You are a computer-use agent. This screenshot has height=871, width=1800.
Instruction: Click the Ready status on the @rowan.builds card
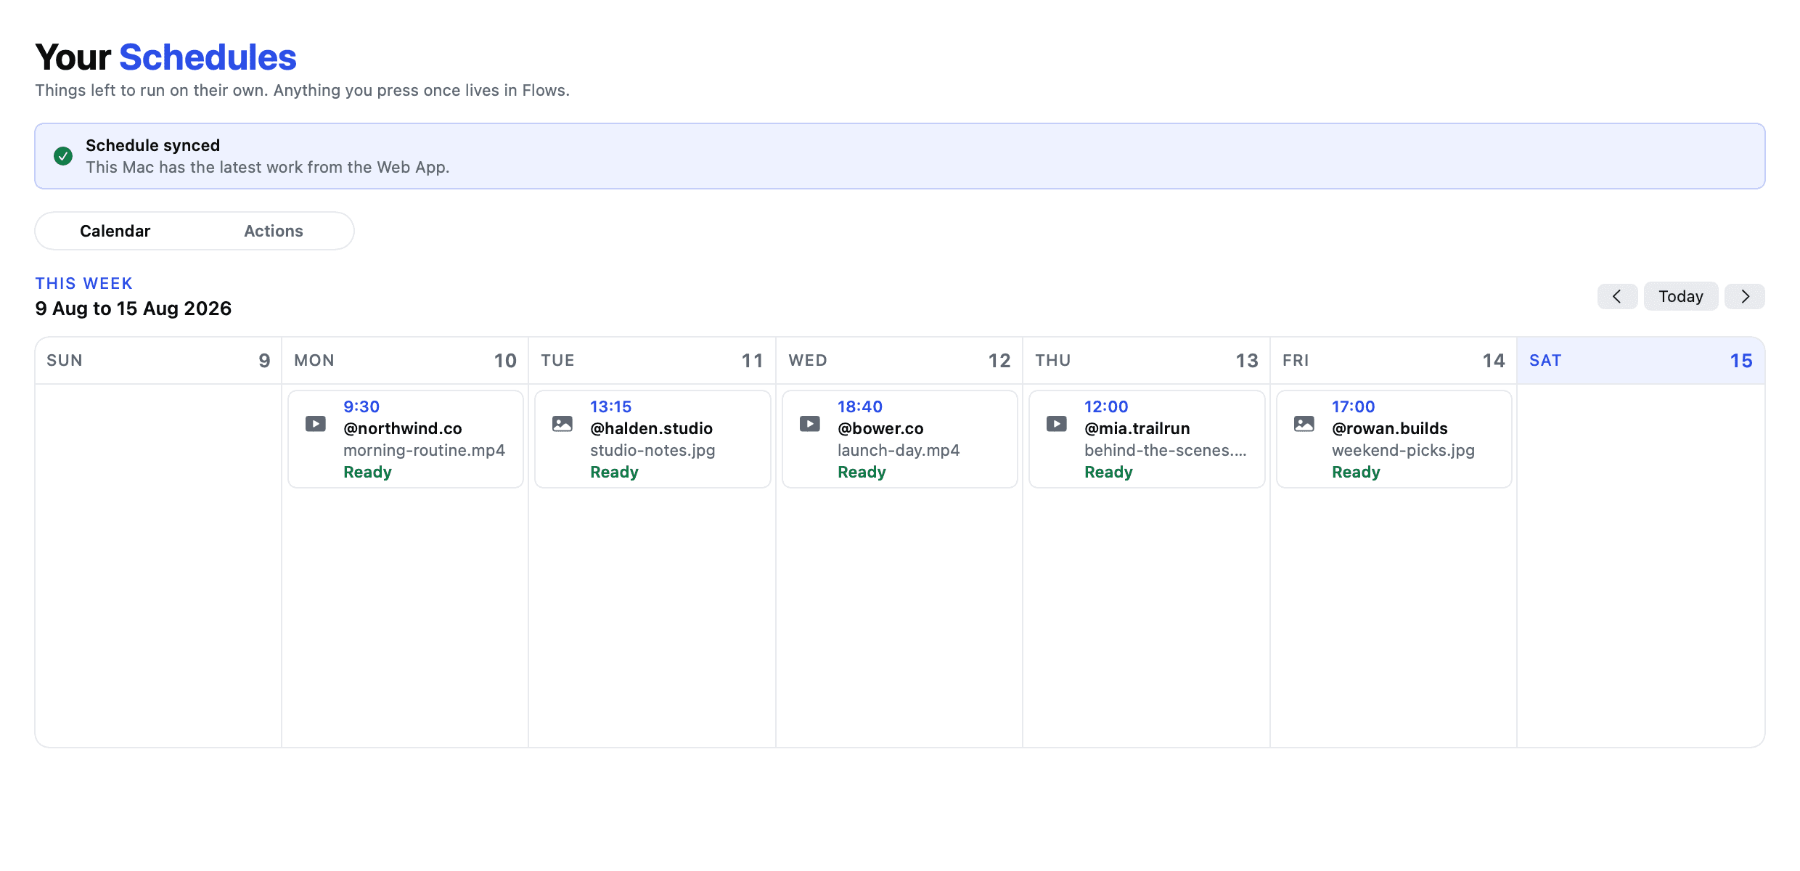coord(1356,472)
